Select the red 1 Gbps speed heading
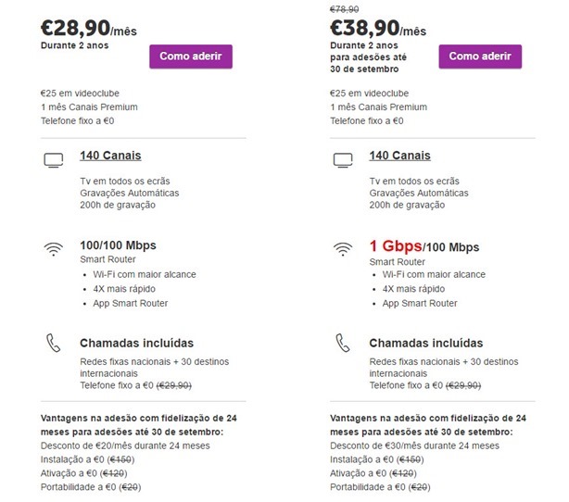Viewport: 569px width, 502px height. click(x=395, y=246)
